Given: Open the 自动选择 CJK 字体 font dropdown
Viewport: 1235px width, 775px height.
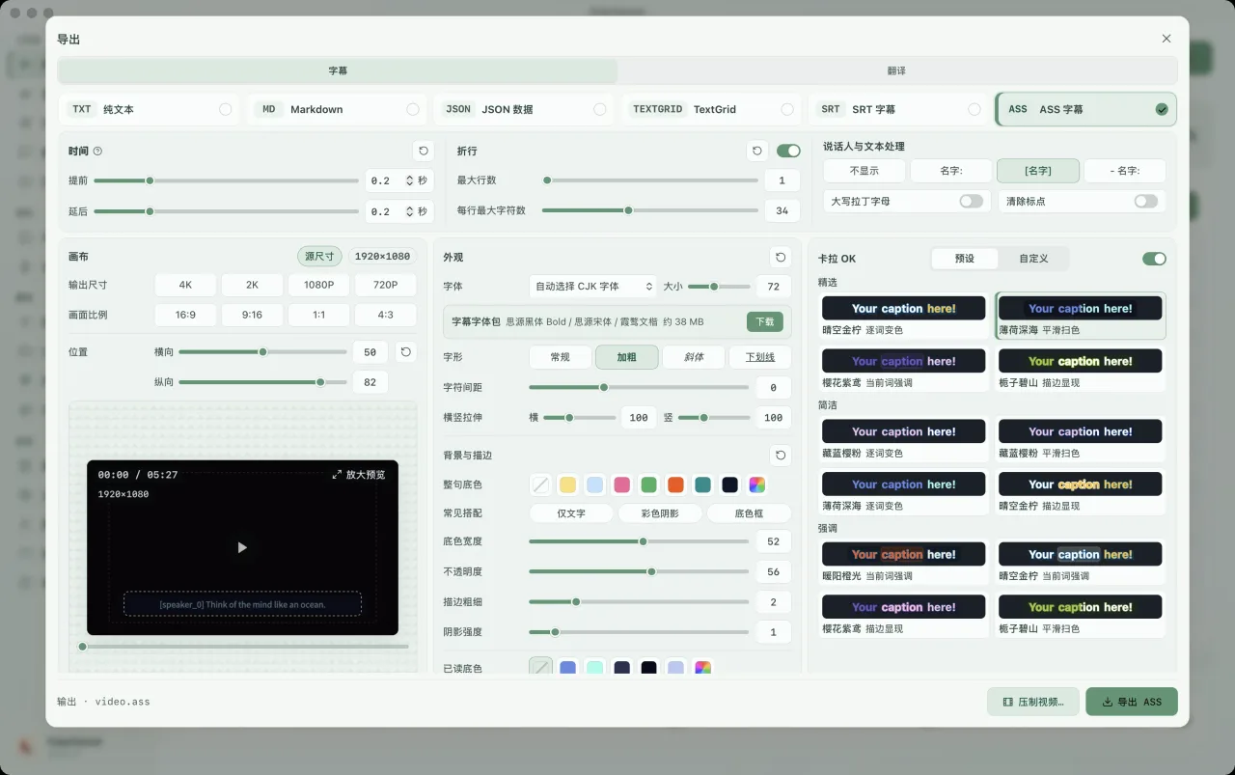Looking at the screenshot, I should (593, 287).
